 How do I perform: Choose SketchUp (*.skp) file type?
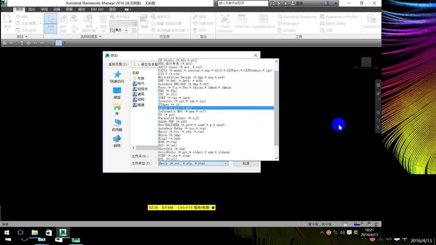[x=216, y=149]
